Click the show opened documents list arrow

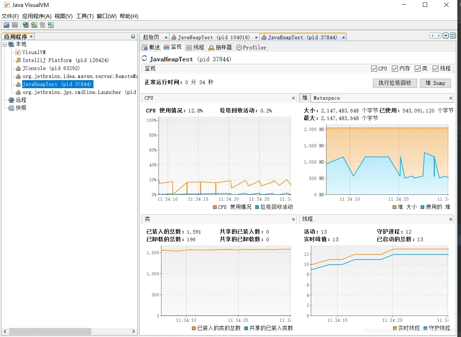446,36
